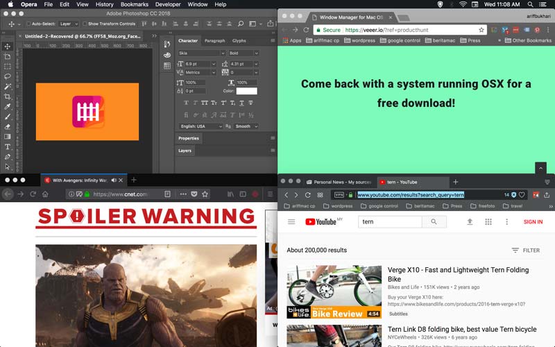The image size is (555, 347).
Task: Open the Metrics kerning dropdown
Action: pos(214,73)
